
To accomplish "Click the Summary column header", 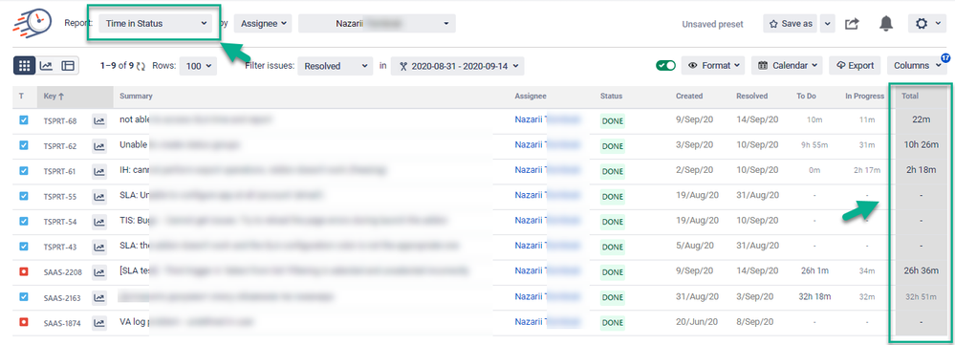I will coord(136,97).
